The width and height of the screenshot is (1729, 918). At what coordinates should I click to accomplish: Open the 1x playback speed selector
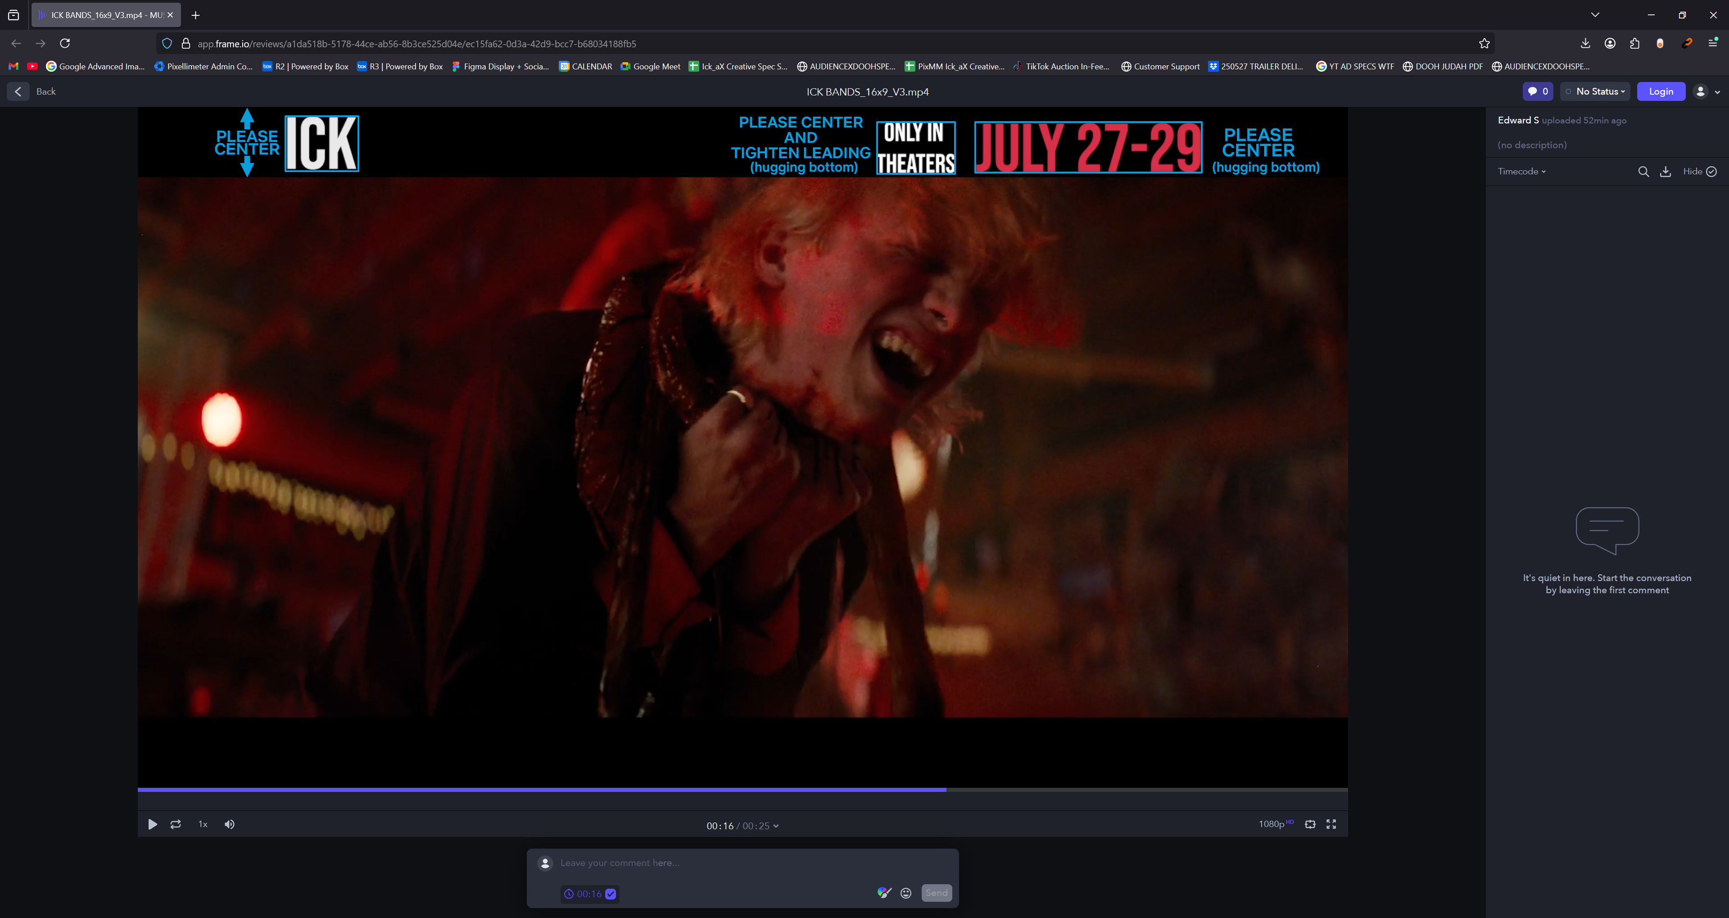pos(203,824)
